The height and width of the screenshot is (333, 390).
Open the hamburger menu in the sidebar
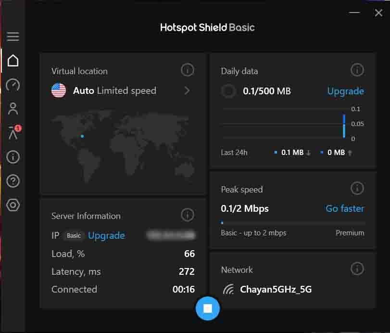coord(13,37)
